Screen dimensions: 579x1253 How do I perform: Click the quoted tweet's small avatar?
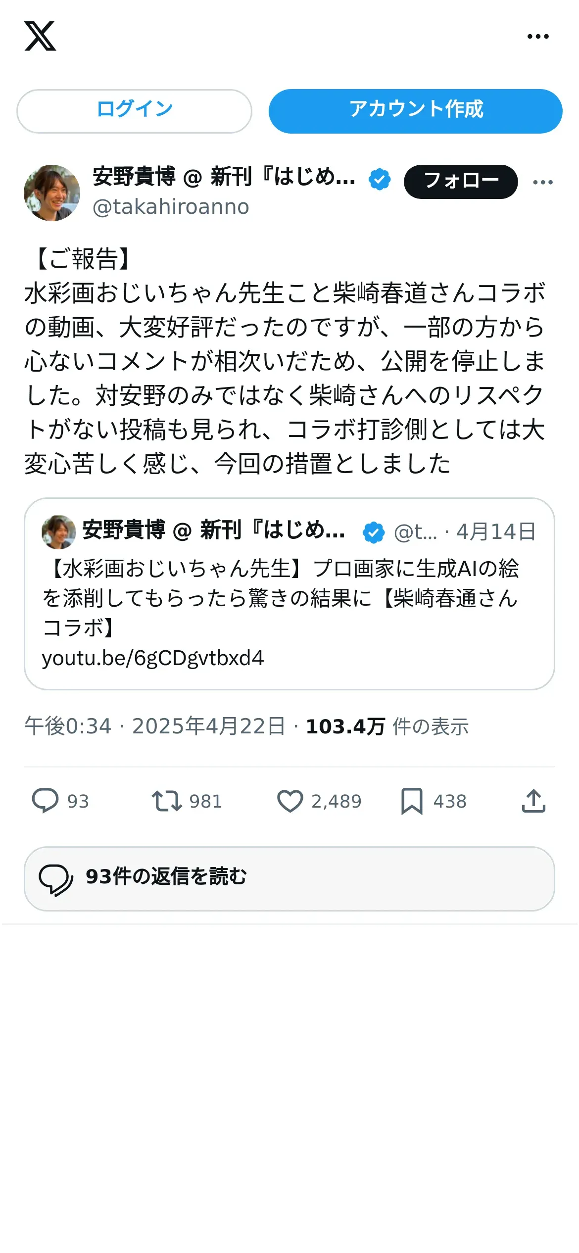58,532
